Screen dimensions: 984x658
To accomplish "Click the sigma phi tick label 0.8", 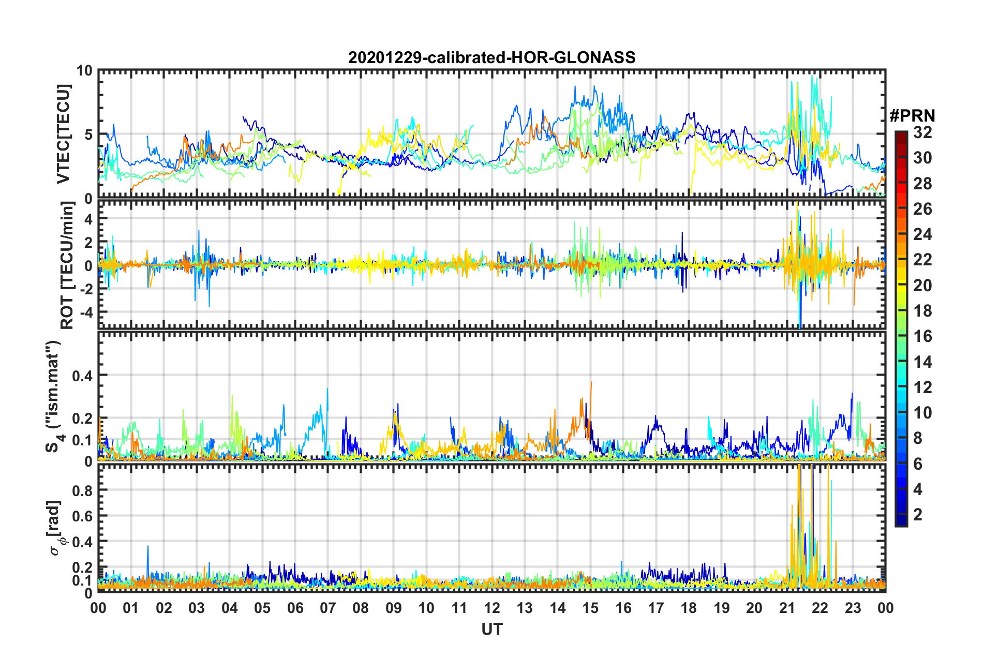I will [x=83, y=490].
